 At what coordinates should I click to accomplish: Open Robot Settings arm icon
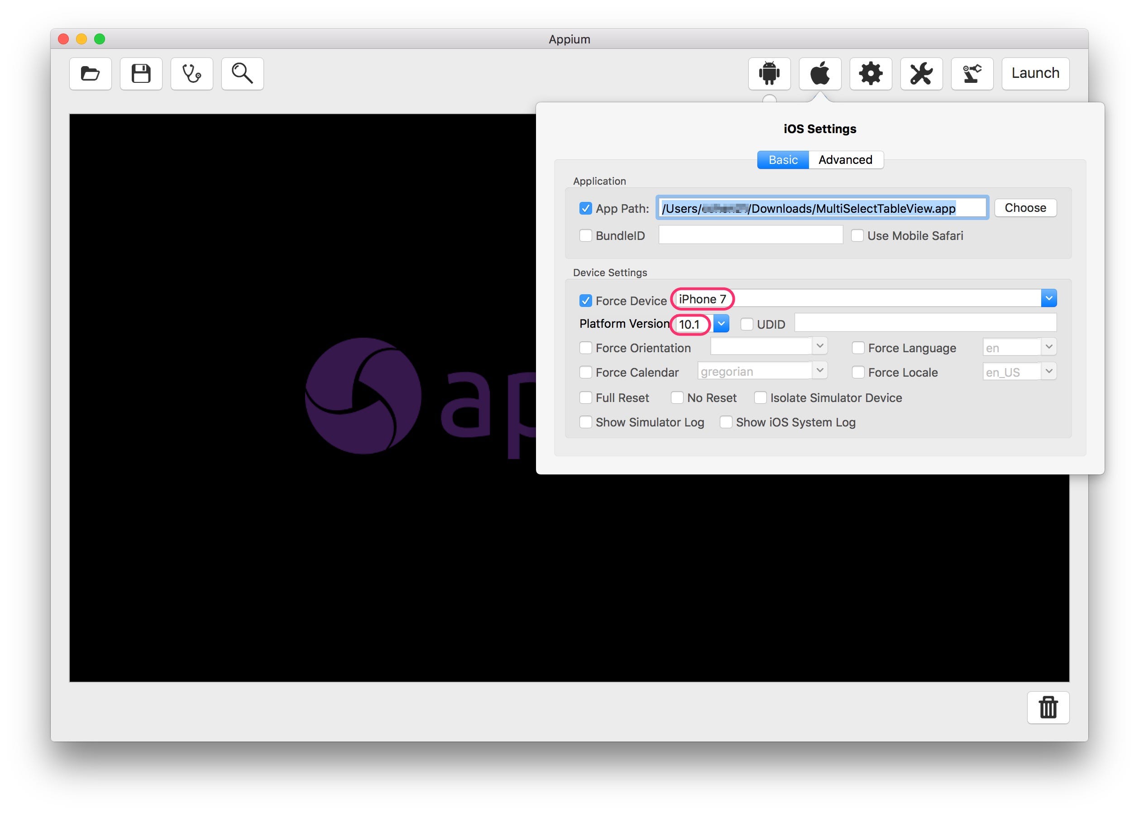(x=971, y=74)
